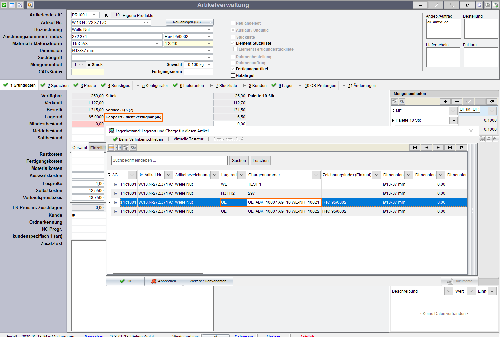Toggle Beim Verlinken schließen option
500x337 pixels.
[x=138, y=139]
